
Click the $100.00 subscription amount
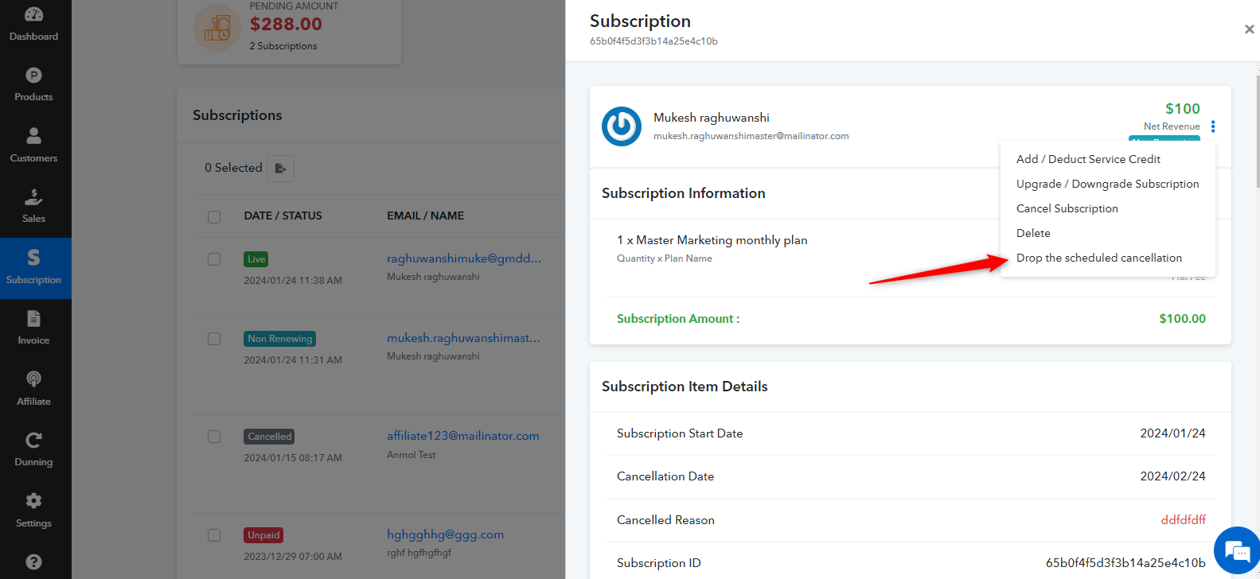(x=1183, y=319)
